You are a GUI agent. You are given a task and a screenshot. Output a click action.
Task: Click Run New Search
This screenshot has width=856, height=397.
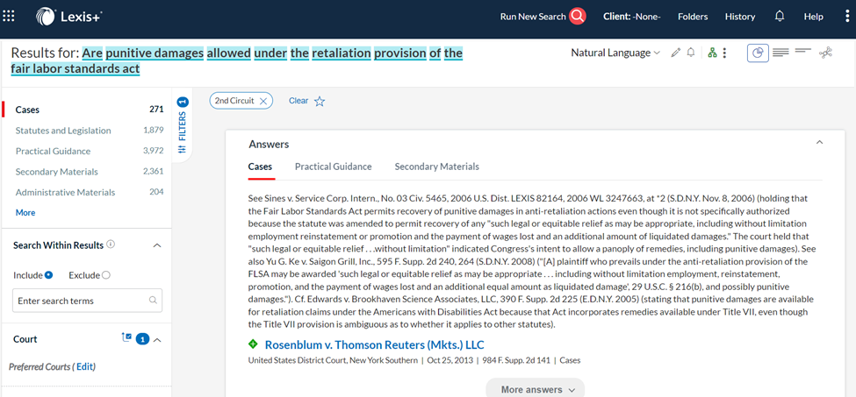tap(533, 17)
